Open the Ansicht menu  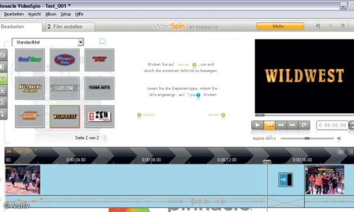pos(35,14)
